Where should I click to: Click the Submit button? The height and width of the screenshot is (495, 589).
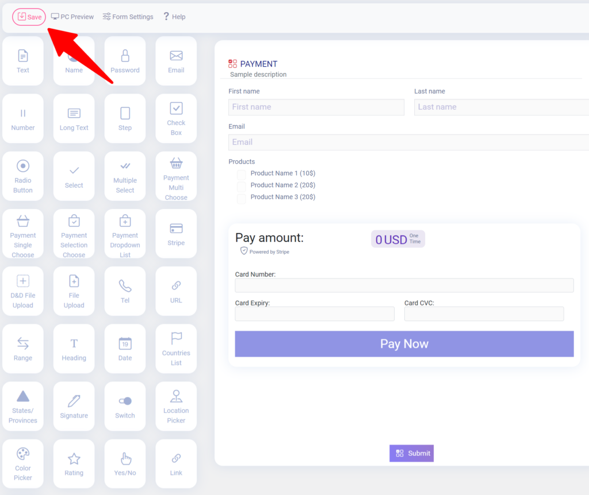tap(412, 454)
